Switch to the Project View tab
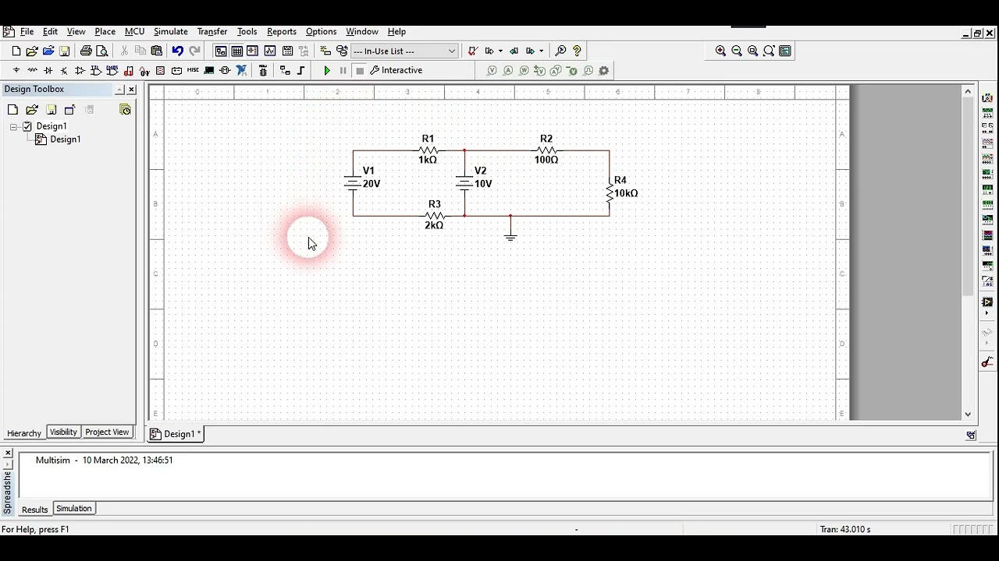Screen dimensions: 999x561 pos(107,432)
